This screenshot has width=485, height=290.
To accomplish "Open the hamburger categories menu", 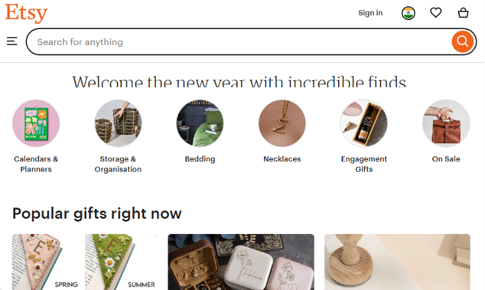I will coord(12,42).
